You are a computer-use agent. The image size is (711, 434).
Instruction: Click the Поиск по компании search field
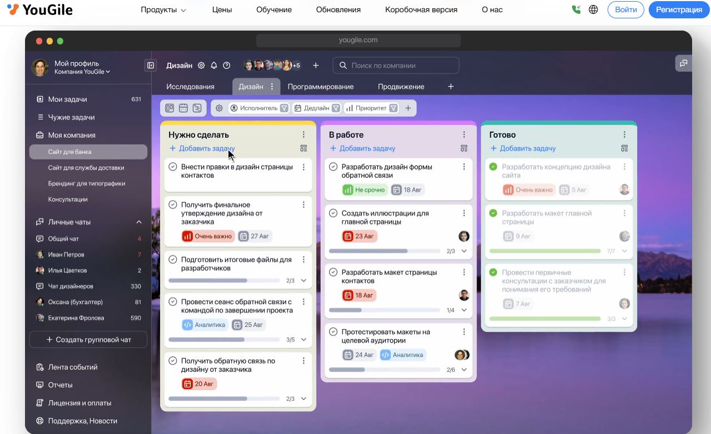click(396, 66)
